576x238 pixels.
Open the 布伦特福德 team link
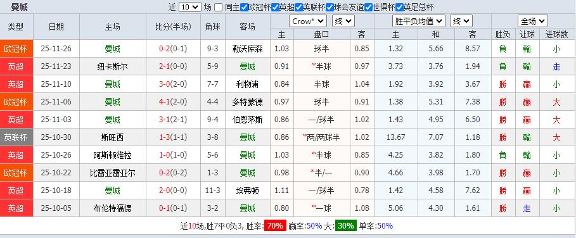[112, 208]
